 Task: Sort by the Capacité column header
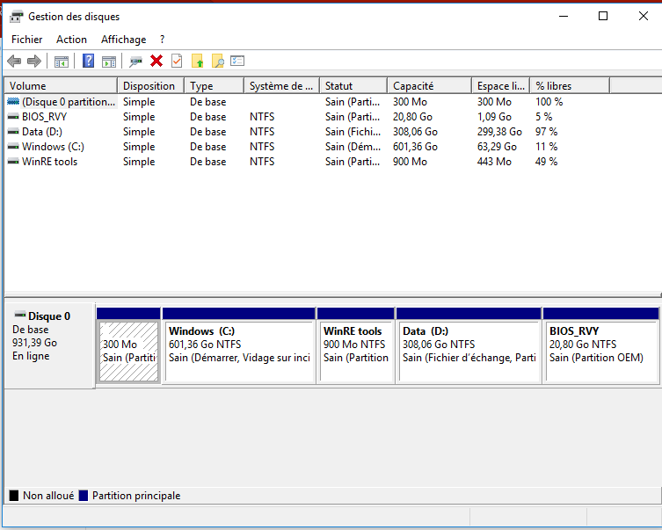tap(429, 85)
